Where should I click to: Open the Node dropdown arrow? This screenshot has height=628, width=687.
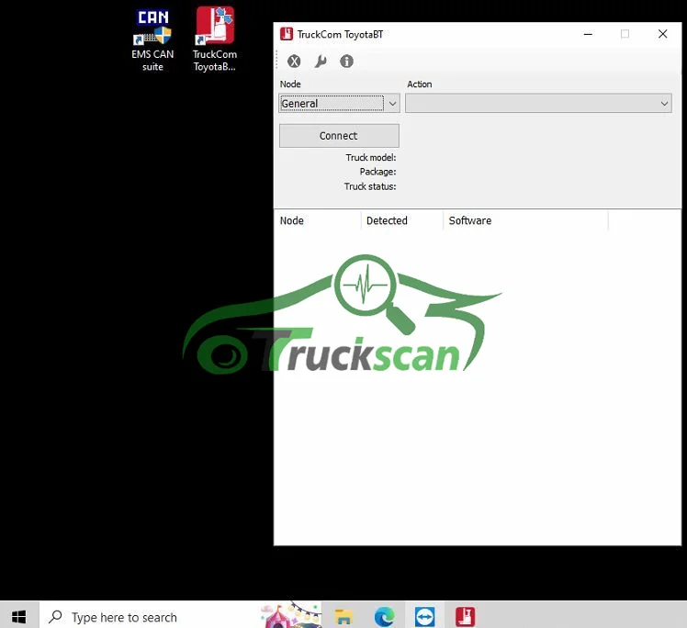[x=392, y=104]
